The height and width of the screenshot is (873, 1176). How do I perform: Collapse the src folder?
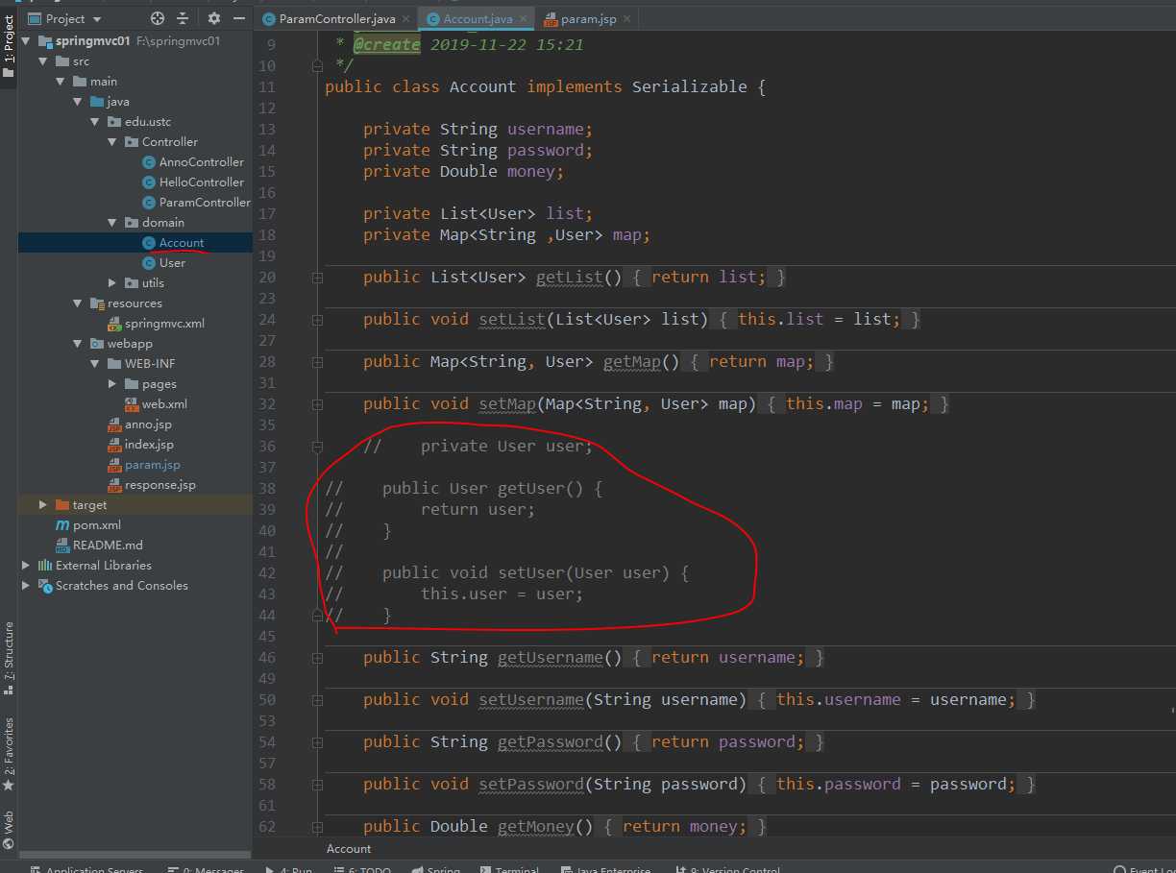[x=43, y=61]
